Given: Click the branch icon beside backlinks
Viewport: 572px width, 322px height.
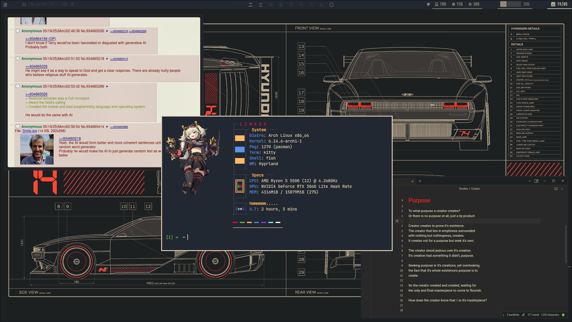Looking at the screenshot, I should tap(504, 315).
